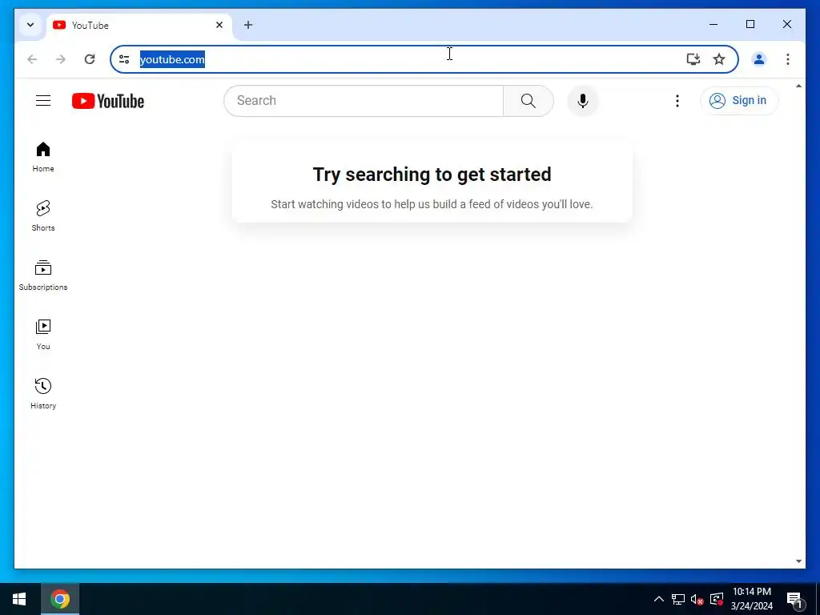Reload the page
This screenshot has height=615, width=820.
pos(90,59)
